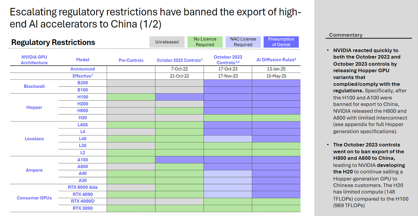Click the 17-Oct-23 date cell

pyautogui.click(x=228, y=69)
